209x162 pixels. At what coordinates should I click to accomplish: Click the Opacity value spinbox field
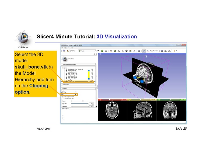(x=91, y=104)
